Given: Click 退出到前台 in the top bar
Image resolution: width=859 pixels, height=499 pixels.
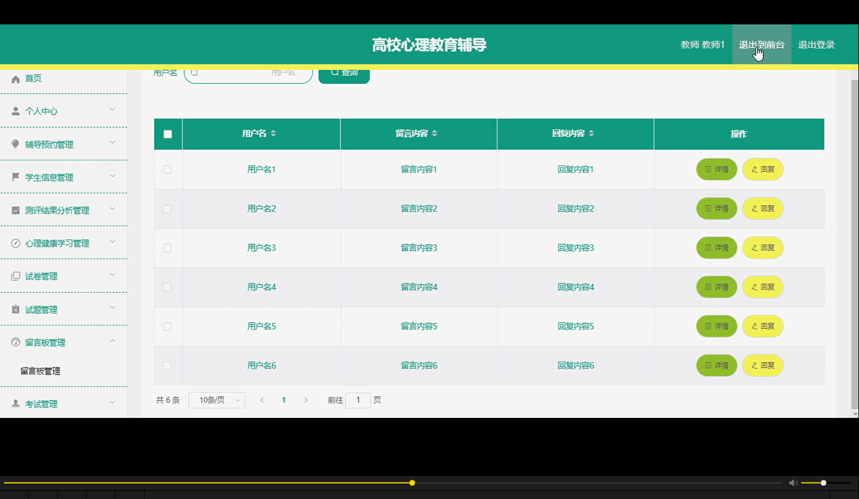Looking at the screenshot, I should coord(762,45).
